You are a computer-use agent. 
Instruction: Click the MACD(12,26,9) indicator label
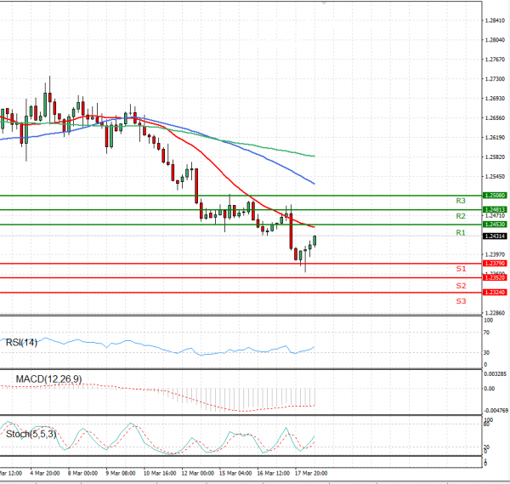click(48, 379)
